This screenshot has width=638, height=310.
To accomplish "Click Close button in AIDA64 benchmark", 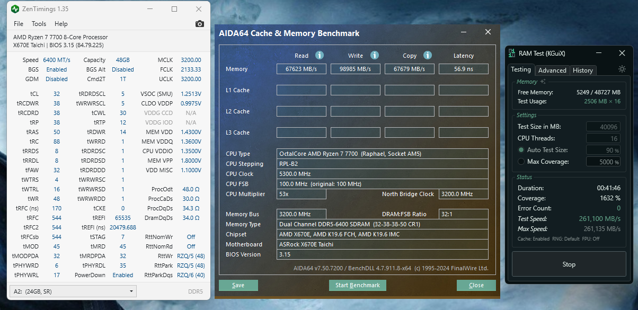I will 476,285.
